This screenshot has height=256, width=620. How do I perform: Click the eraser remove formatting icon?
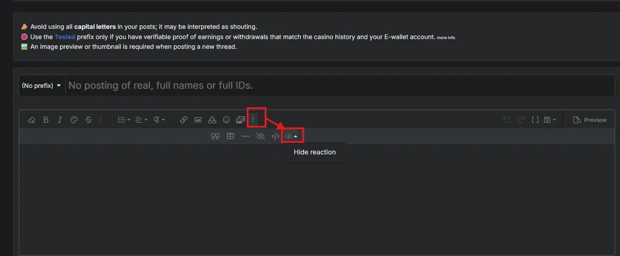click(x=32, y=120)
